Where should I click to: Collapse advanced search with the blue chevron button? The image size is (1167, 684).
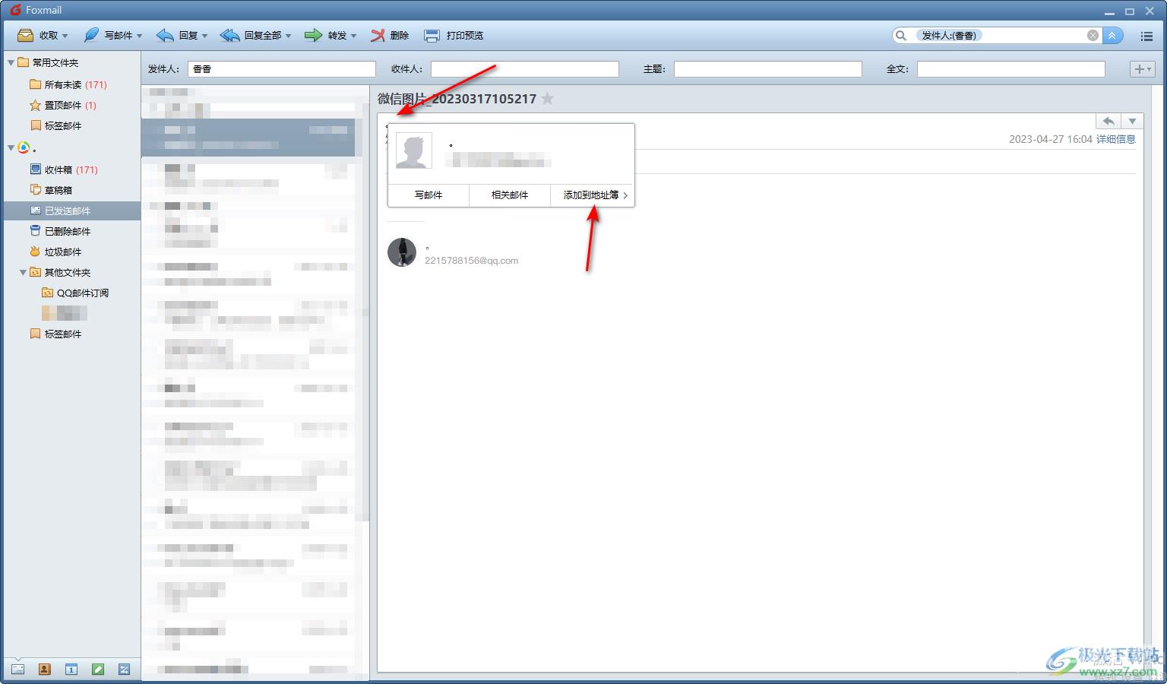(x=1112, y=35)
